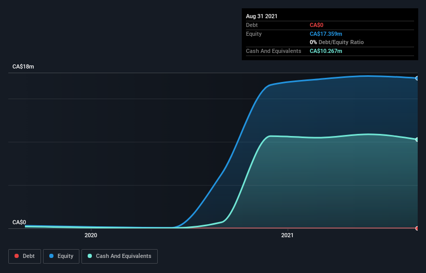Click the CA$18m y-axis label
Screen dimensions: 426x273
click(23, 66)
